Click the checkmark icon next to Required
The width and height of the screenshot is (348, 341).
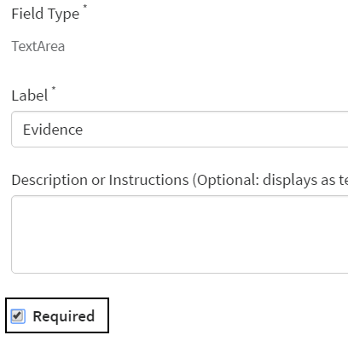[18, 316]
